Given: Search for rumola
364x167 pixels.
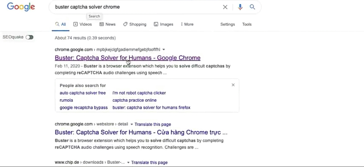Looking at the screenshot, I should click(x=66, y=100).
